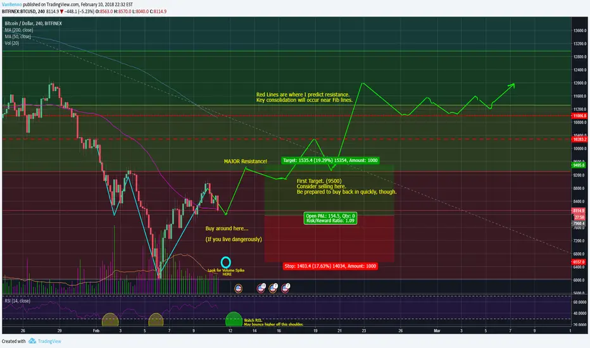
Task: Select the MA (200, close) indicator legend
Action: 19,30
